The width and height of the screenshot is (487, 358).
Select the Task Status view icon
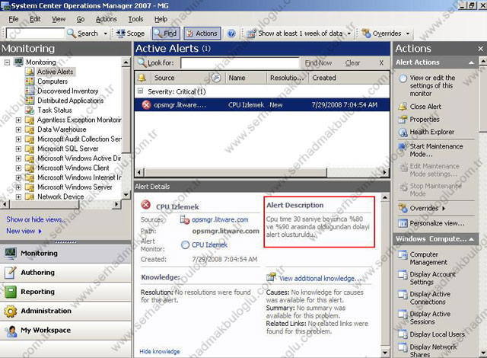pos(30,110)
